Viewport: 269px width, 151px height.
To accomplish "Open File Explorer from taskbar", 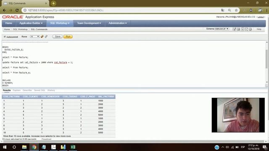I will point(24,147).
